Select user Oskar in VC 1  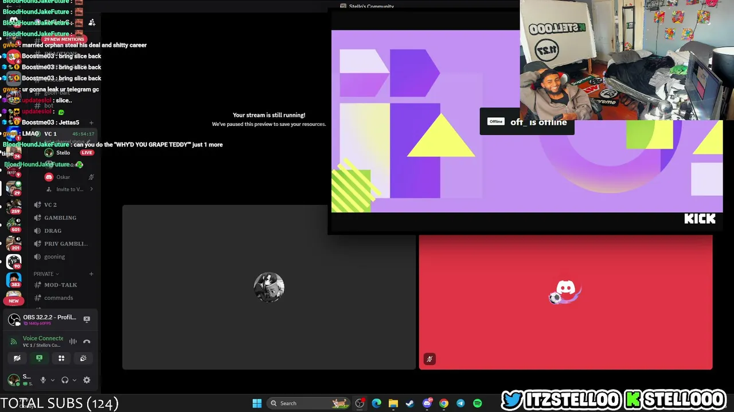(x=63, y=177)
